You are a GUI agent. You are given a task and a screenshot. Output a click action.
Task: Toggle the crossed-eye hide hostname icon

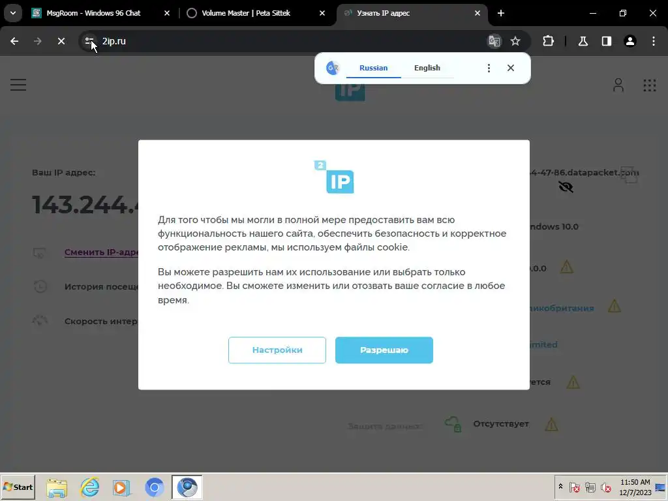(x=566, y=187)
